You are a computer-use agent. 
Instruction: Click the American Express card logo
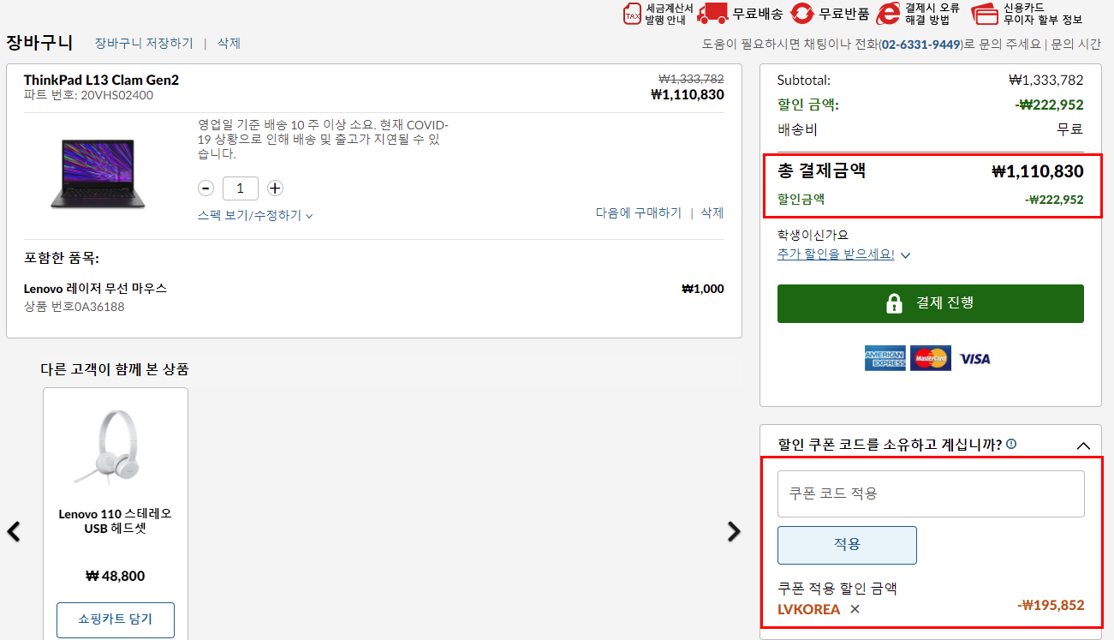point(885,359)
